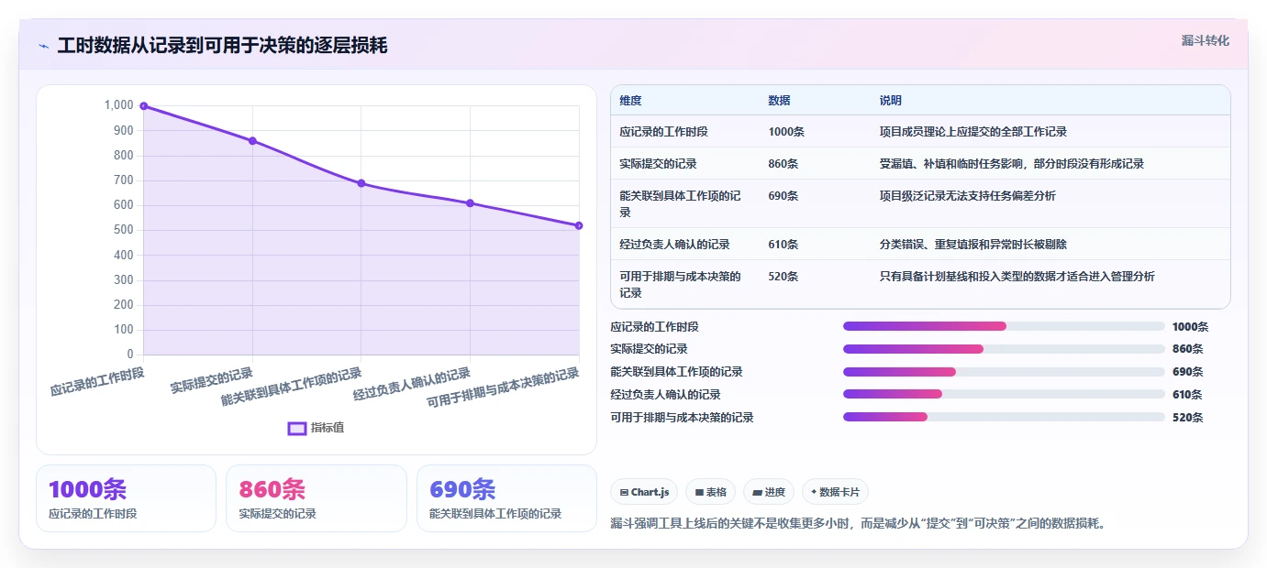Open the 690条 stat card

[x=506, y=498]
